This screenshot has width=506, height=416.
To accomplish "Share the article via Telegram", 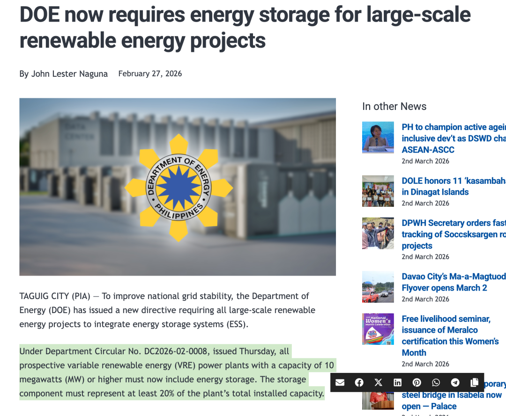I will tap(455, 382).
